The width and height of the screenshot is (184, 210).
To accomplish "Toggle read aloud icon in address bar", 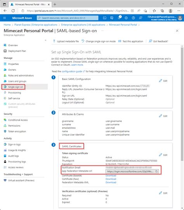I will pyautogui.click(x=139, y=11).
